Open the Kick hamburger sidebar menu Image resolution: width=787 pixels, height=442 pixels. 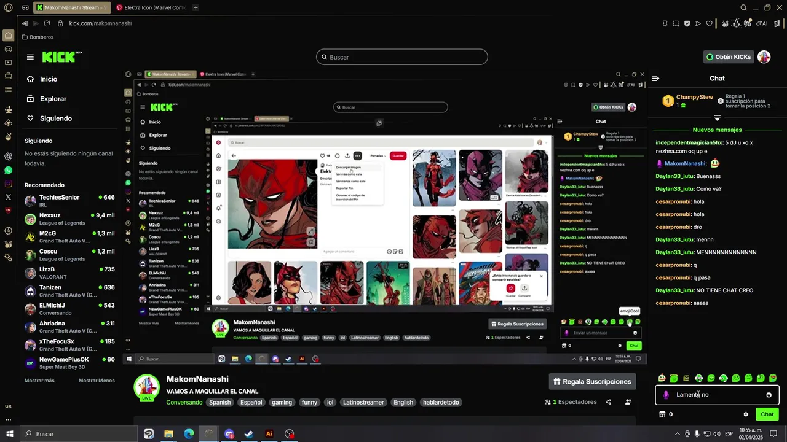pos(30,57)
